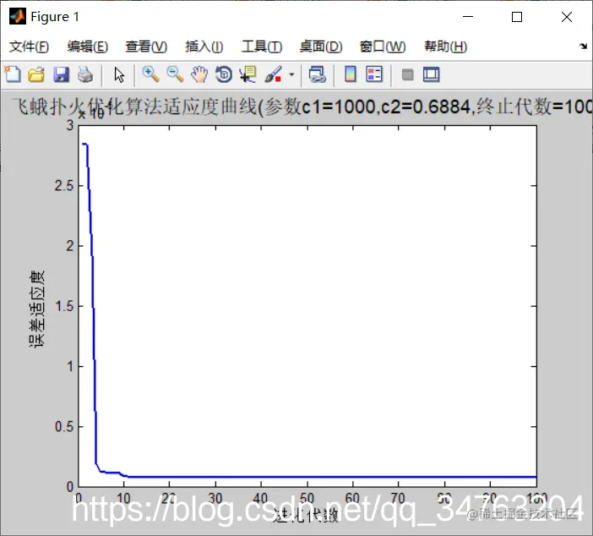Insert a Legend via toolbar icon
The image size is (593, 536).
pos(374,74)
